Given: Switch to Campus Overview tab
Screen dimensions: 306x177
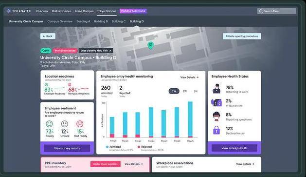Looking at the screenshot, I should 60,21.
